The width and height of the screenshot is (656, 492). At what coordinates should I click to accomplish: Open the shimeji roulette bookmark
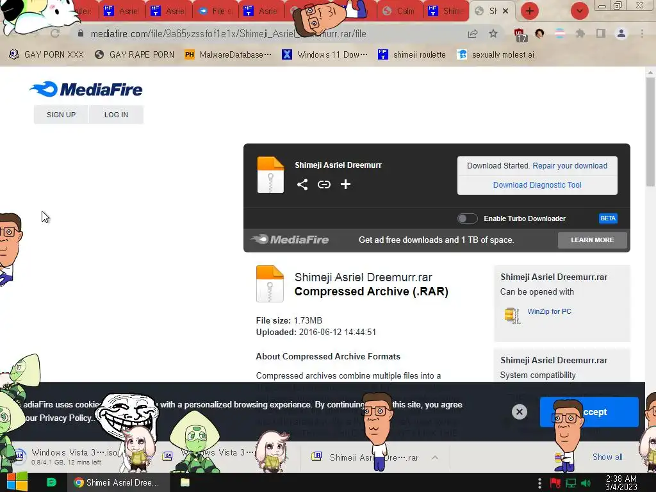412,54
